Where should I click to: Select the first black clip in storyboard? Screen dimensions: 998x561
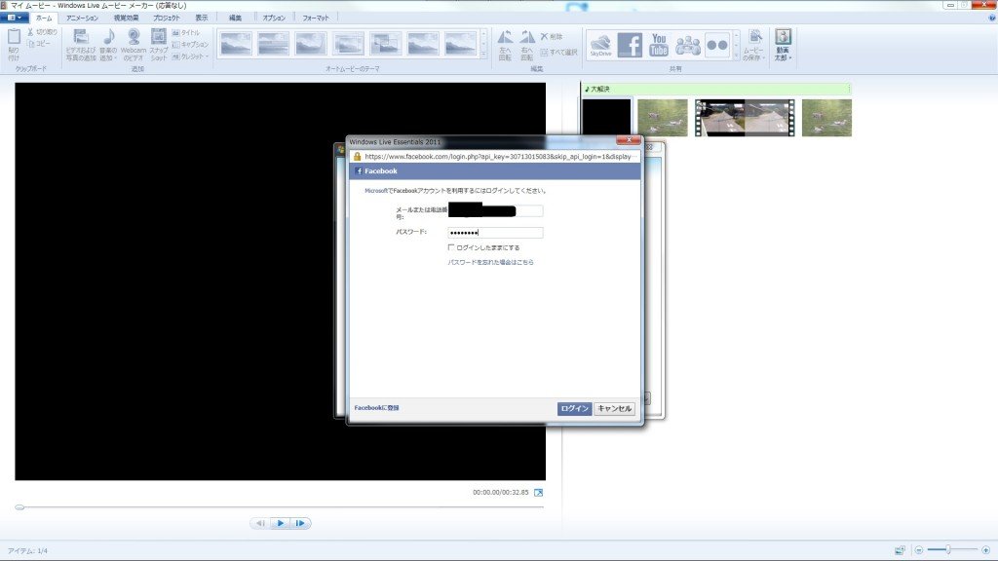click(606, 117)
